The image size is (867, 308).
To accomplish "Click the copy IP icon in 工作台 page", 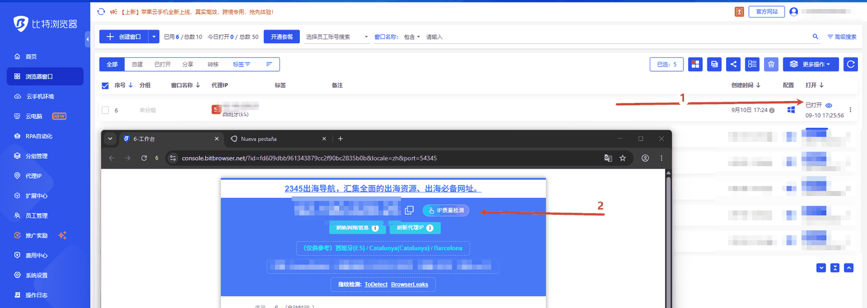I will pos(409,210).
